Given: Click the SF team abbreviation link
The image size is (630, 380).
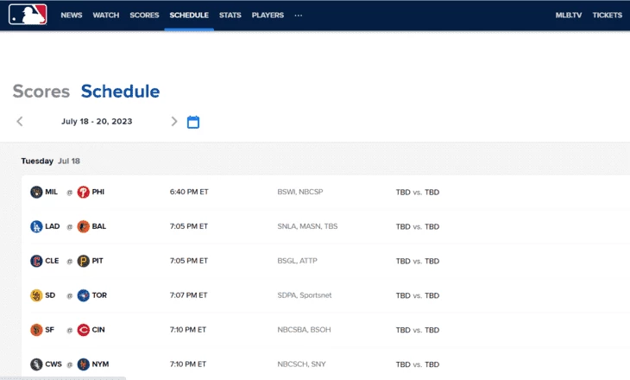Looking at the screenshot, I should coord(49,330).
